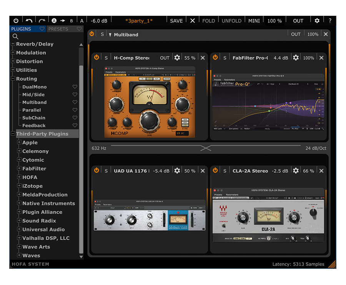Open H-Comp Stereo settings gear
This screenshot has width=346, height=285.
[x=177, y=58]
